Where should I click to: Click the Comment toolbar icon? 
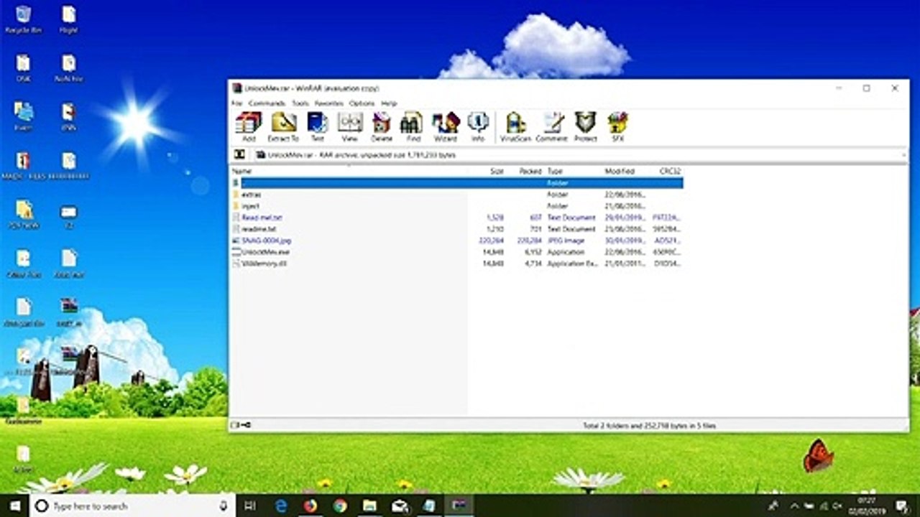551,127
